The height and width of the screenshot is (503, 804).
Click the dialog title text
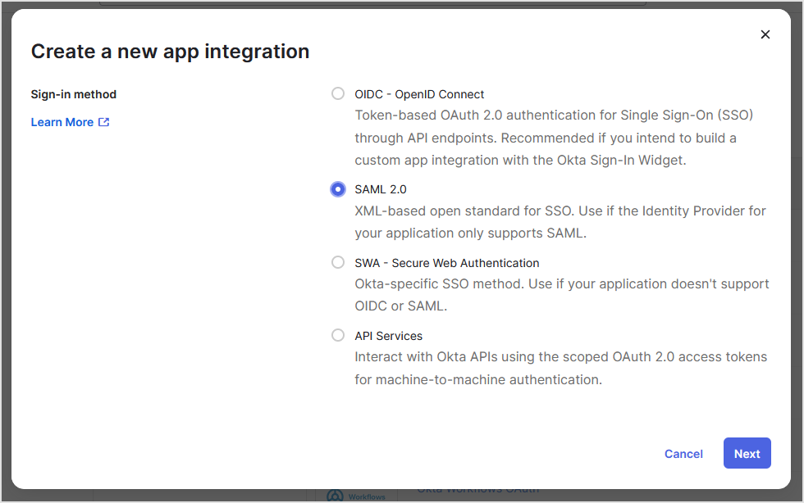pos(170,51)
